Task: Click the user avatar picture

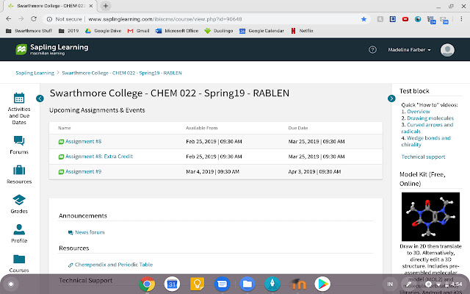Action: [x=447, y=50]
